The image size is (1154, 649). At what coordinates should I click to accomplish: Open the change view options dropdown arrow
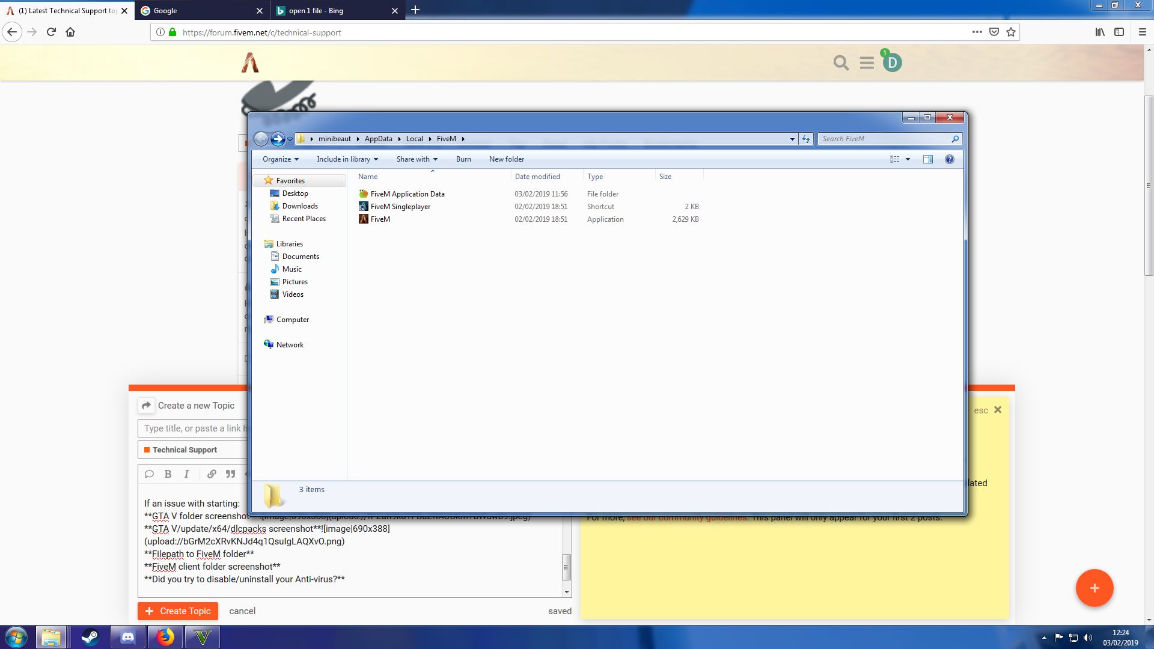pos(908,159)
